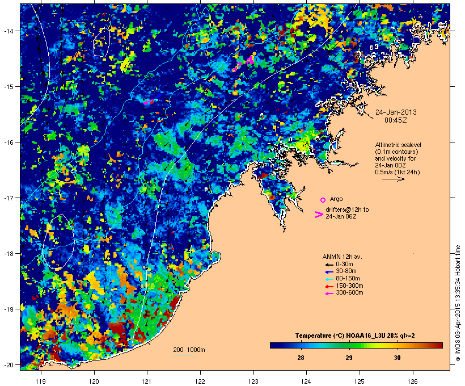
Task: Click the longitude axis label 125
Action: click(360, 381)
